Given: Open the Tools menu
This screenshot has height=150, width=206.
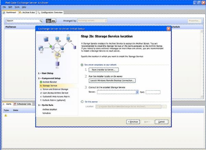Looking at the screenshot, I should tap(17, 7).
